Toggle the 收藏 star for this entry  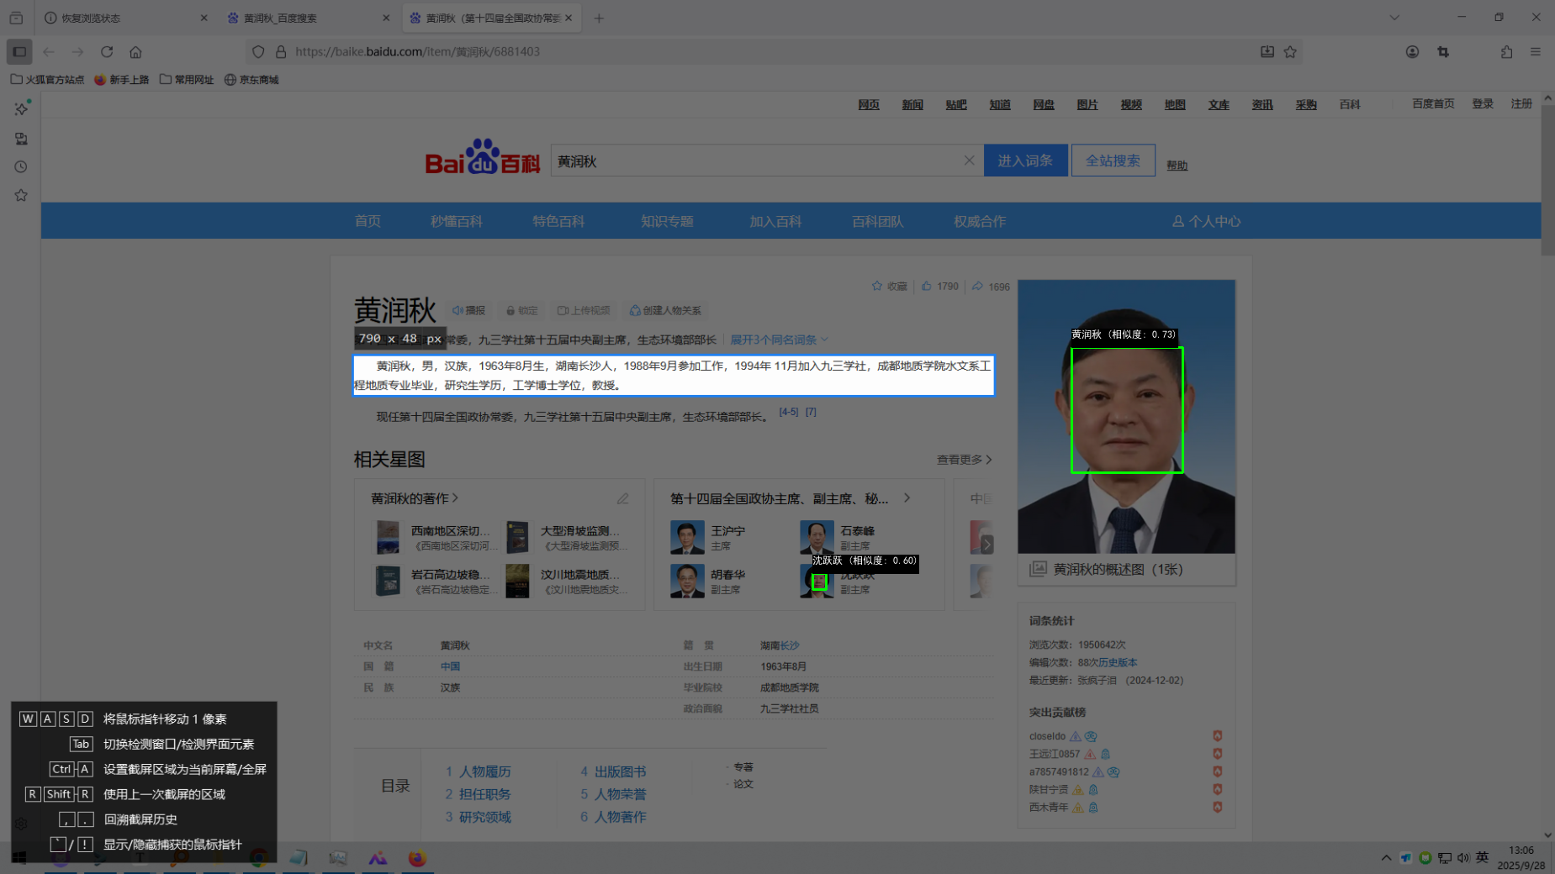[877, 287]
